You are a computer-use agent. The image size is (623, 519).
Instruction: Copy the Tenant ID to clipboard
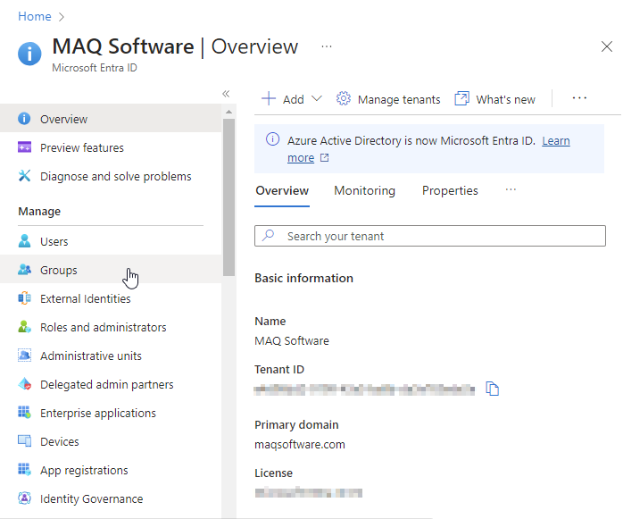click(492, 389)
